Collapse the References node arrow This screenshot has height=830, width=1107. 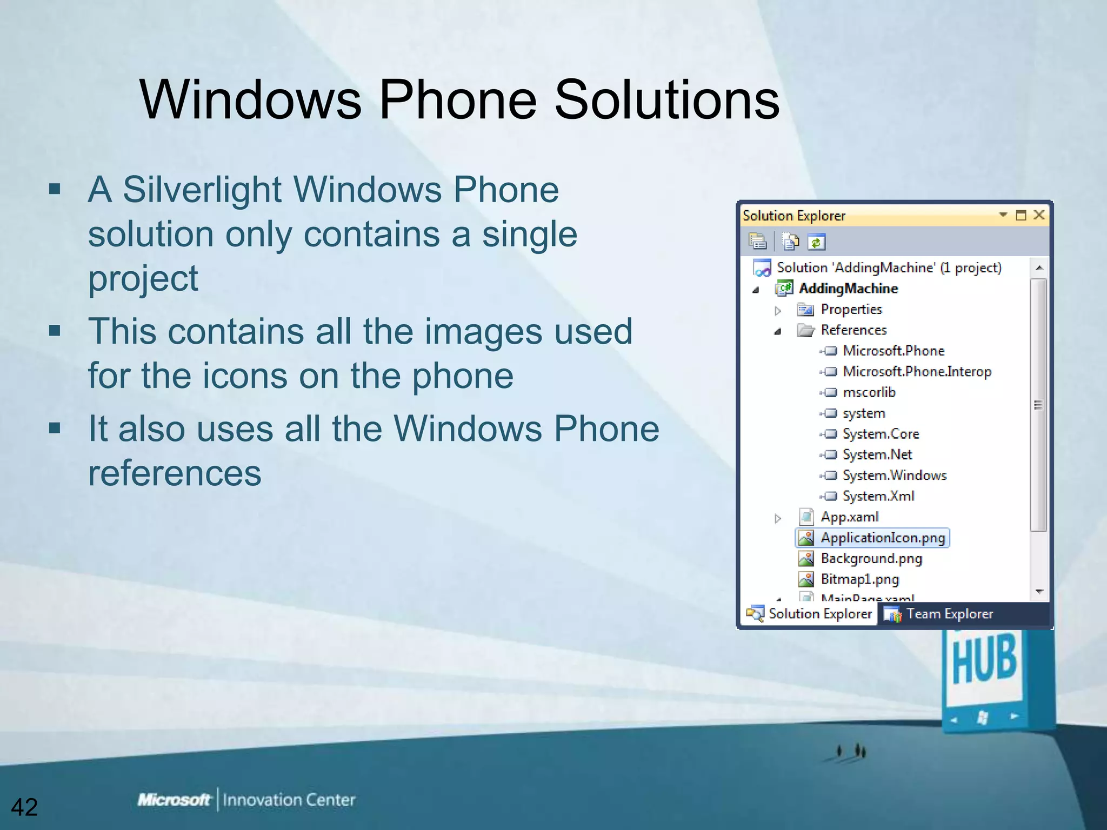pos(778,332)
